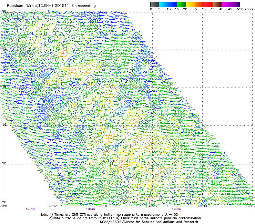Select the '5' legend scale label
The image size is (255, 224).
159,9
